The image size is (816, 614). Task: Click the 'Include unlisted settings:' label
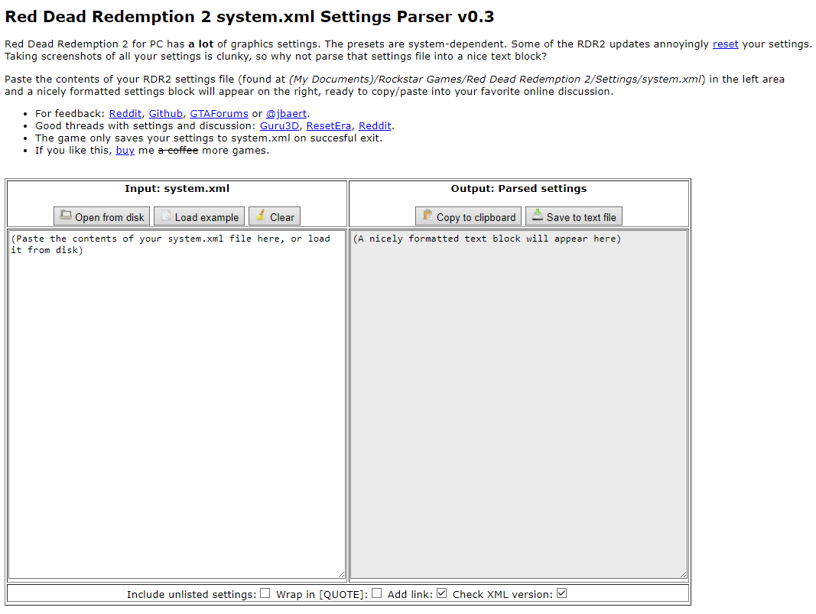(x=191, y=594)
